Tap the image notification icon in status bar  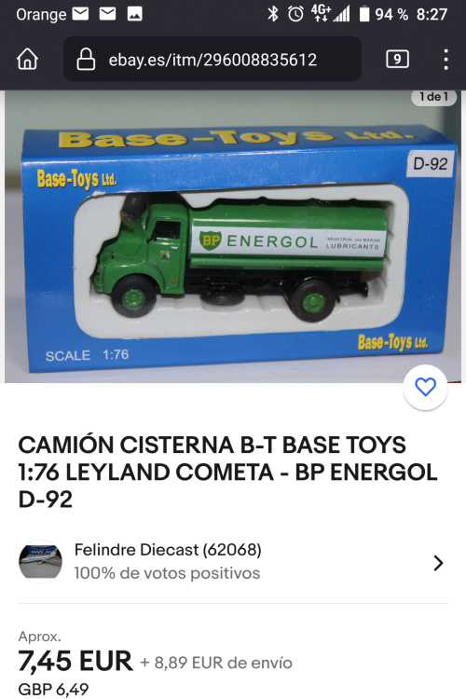(134, 14)
